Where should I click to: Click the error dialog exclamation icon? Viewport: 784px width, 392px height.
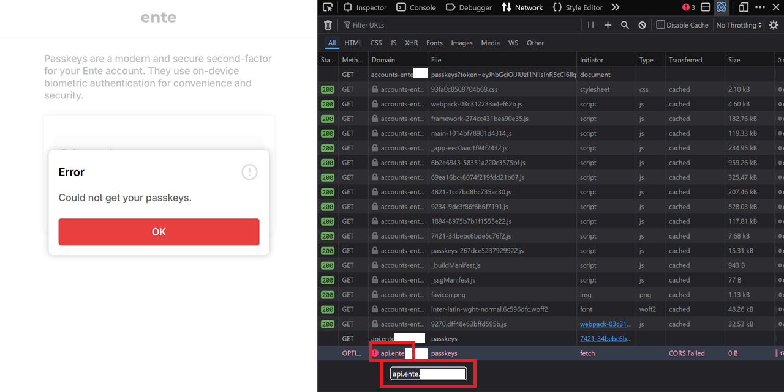[249, 172]
